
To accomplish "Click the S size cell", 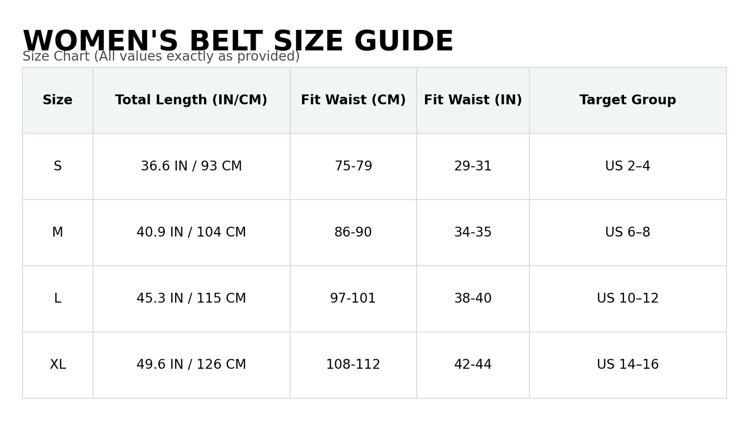I will [58, 166].
